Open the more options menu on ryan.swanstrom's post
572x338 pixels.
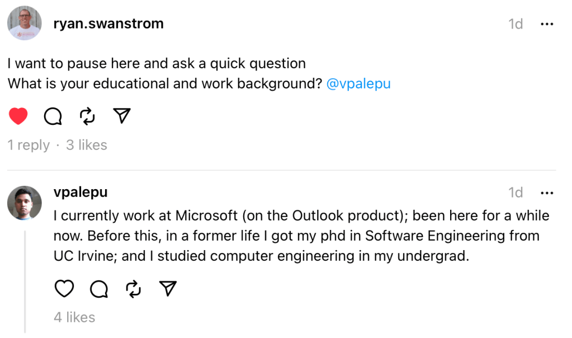pyautogui.click(x=546, y=24)
